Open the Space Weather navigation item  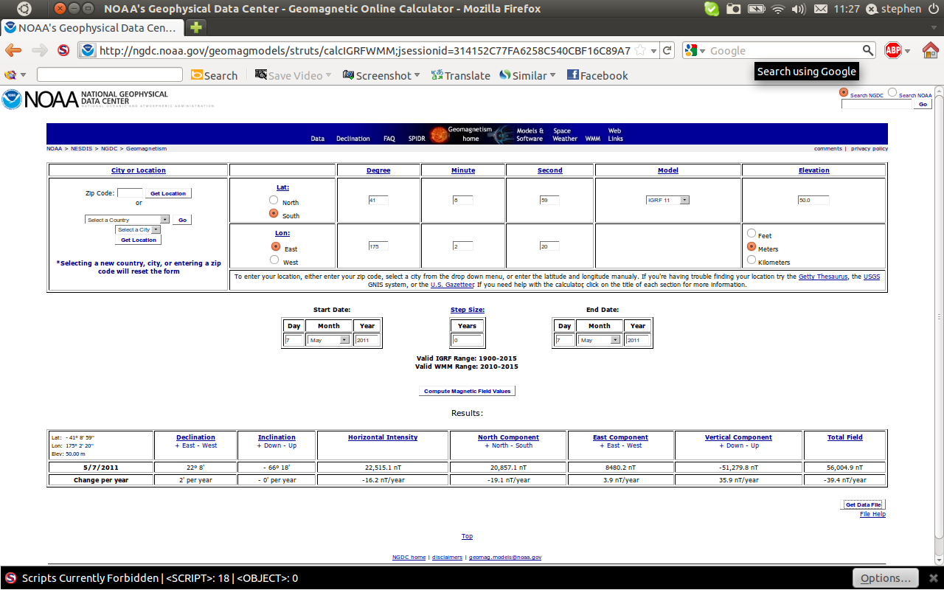pos(565,135)
